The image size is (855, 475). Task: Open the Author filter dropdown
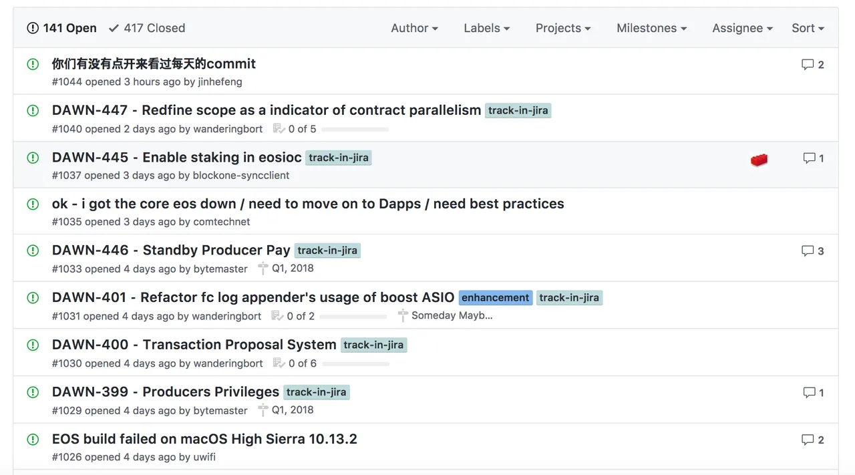(414, 28)
